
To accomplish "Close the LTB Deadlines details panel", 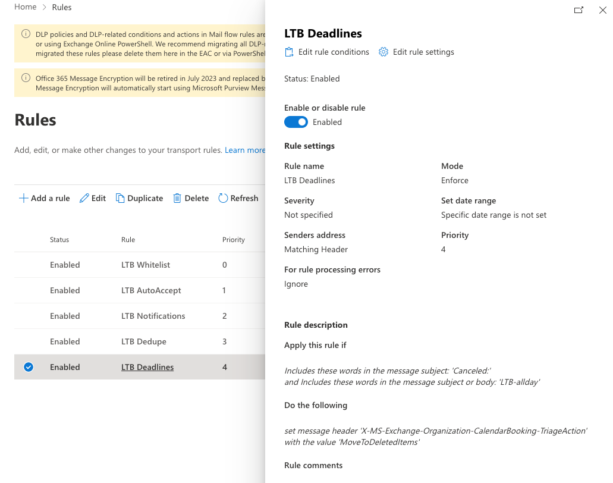I will [603, 10].
